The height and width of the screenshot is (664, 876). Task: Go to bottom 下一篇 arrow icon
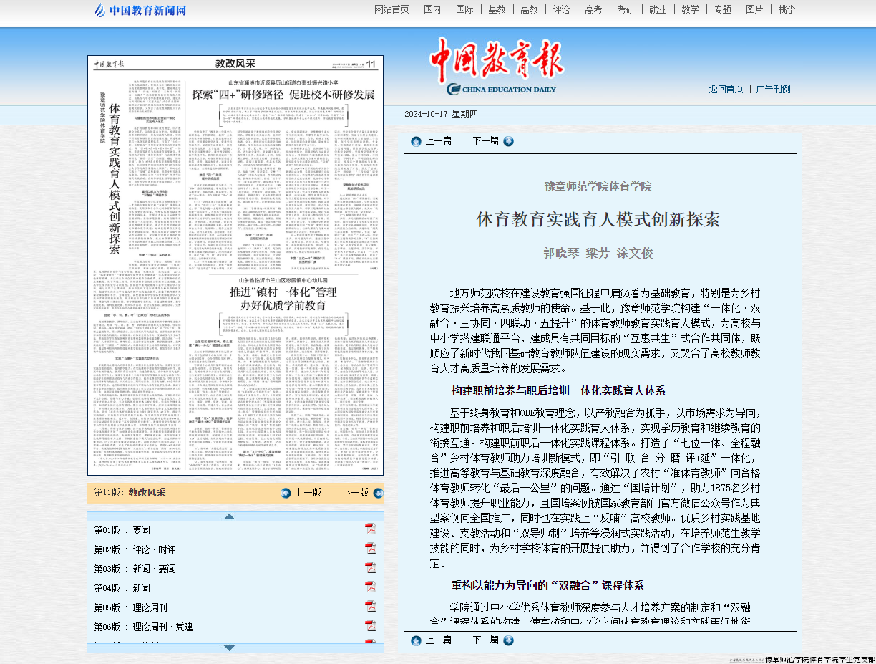(x=508, y=640)
